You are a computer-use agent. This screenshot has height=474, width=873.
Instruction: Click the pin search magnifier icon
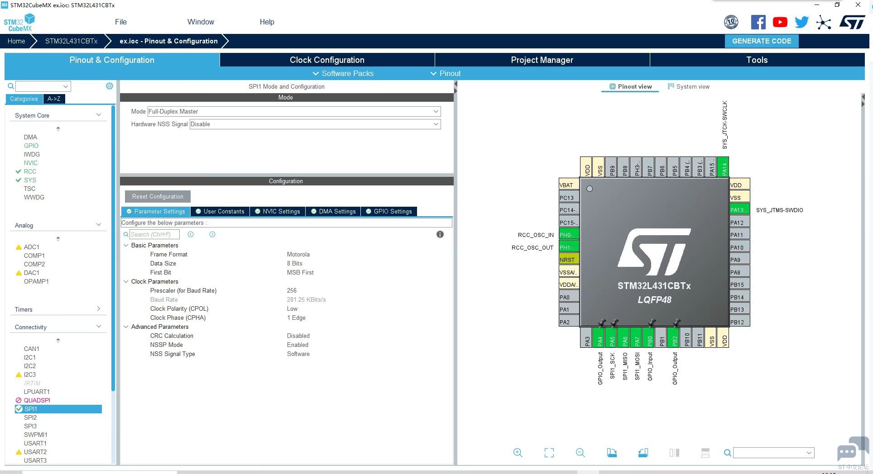point(727,453)
